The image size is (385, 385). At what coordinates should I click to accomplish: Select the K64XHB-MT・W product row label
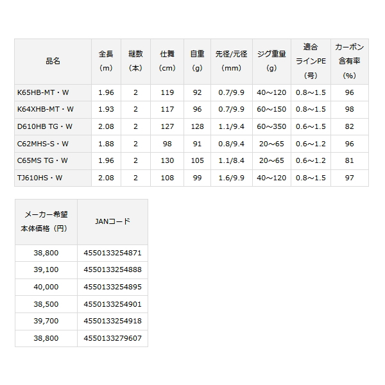coord(47,109)
